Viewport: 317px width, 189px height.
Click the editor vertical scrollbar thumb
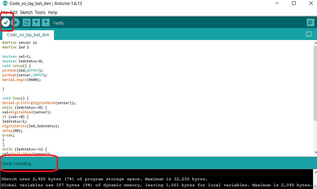coord(315,83)
